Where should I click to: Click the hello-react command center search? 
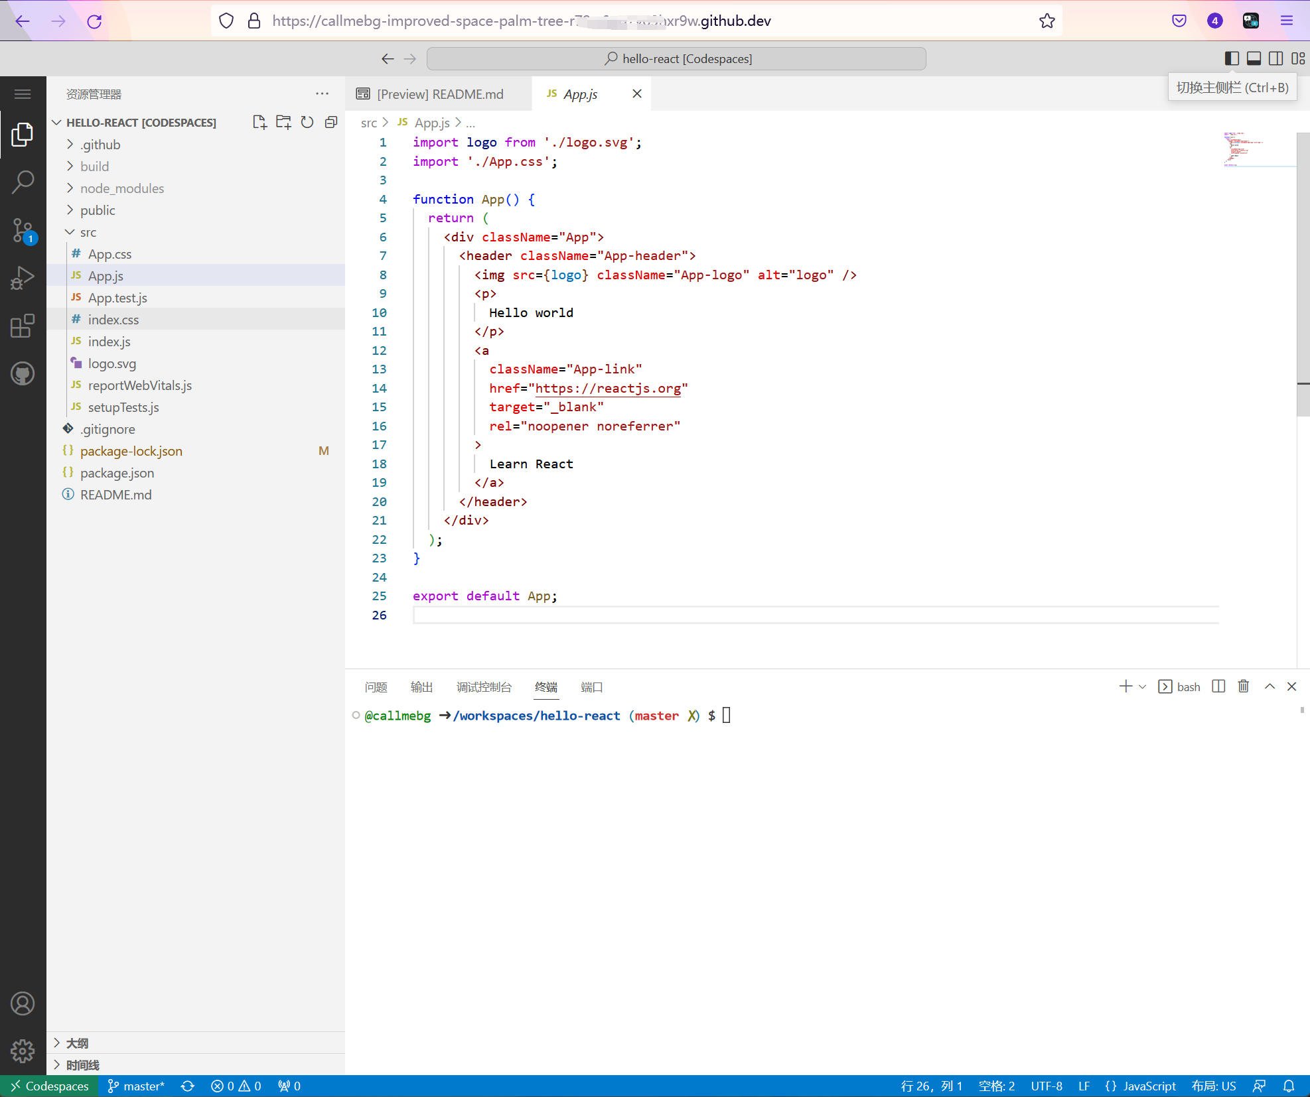click(x=676, y=58)
